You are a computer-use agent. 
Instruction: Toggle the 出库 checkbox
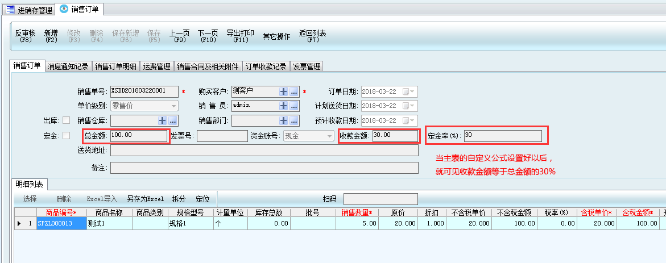pos(67,120)
